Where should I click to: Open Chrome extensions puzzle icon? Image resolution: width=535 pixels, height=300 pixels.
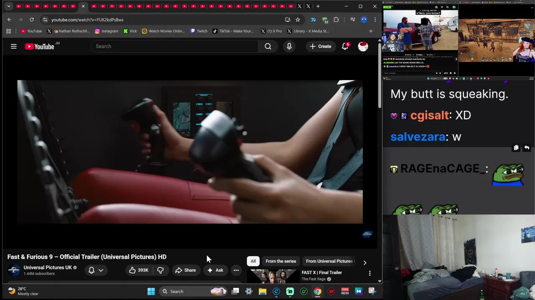(336, 20)
